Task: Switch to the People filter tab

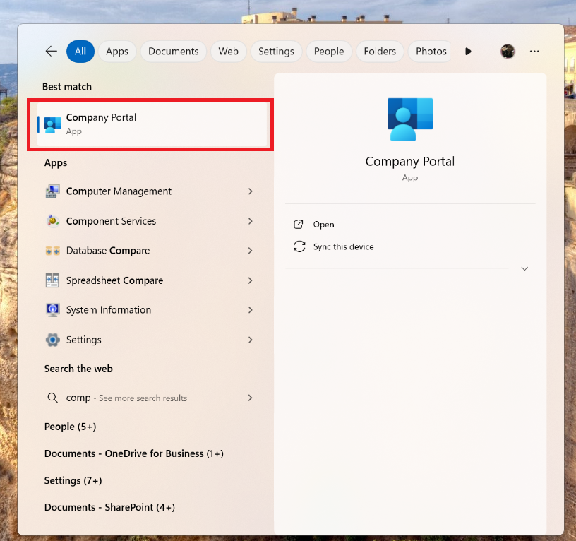Action: pyautogui.click(x=329, y=51)
